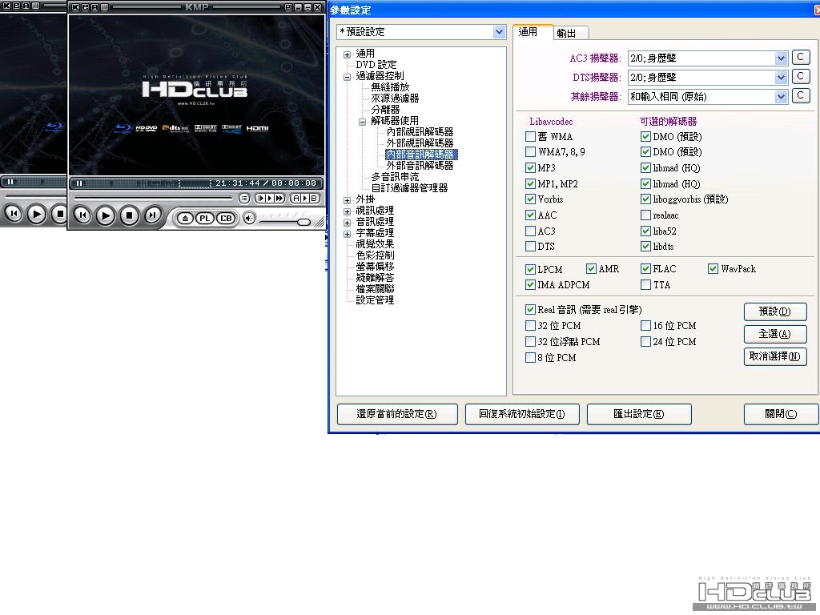
Task: Select 內部視訊解碼器 in the tree
Action: pyautogui.click(x=420, y=132)
